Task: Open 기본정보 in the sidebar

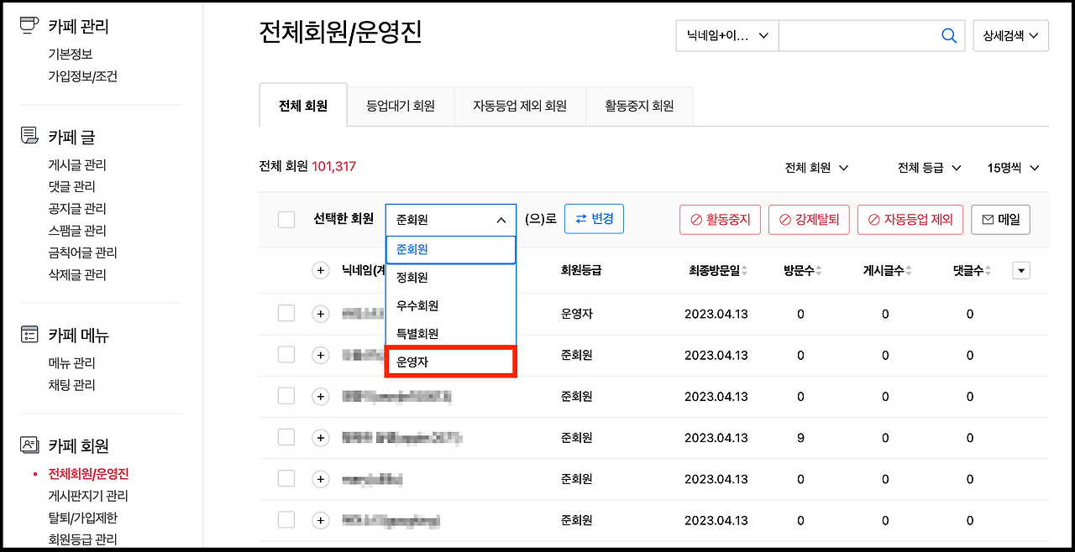Action: tap(71, 55)
